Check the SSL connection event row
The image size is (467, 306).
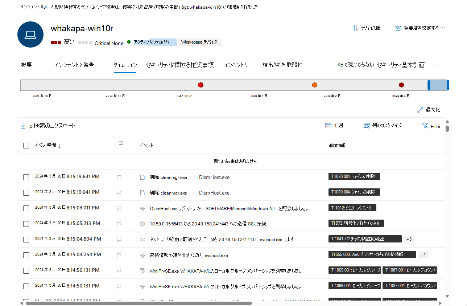(26, 224)
